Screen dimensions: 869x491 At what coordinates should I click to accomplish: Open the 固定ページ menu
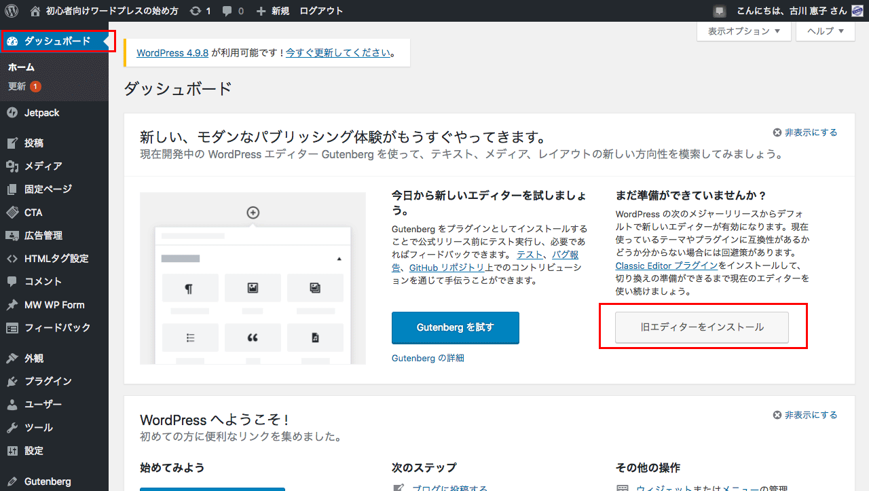tap(54, 189)
